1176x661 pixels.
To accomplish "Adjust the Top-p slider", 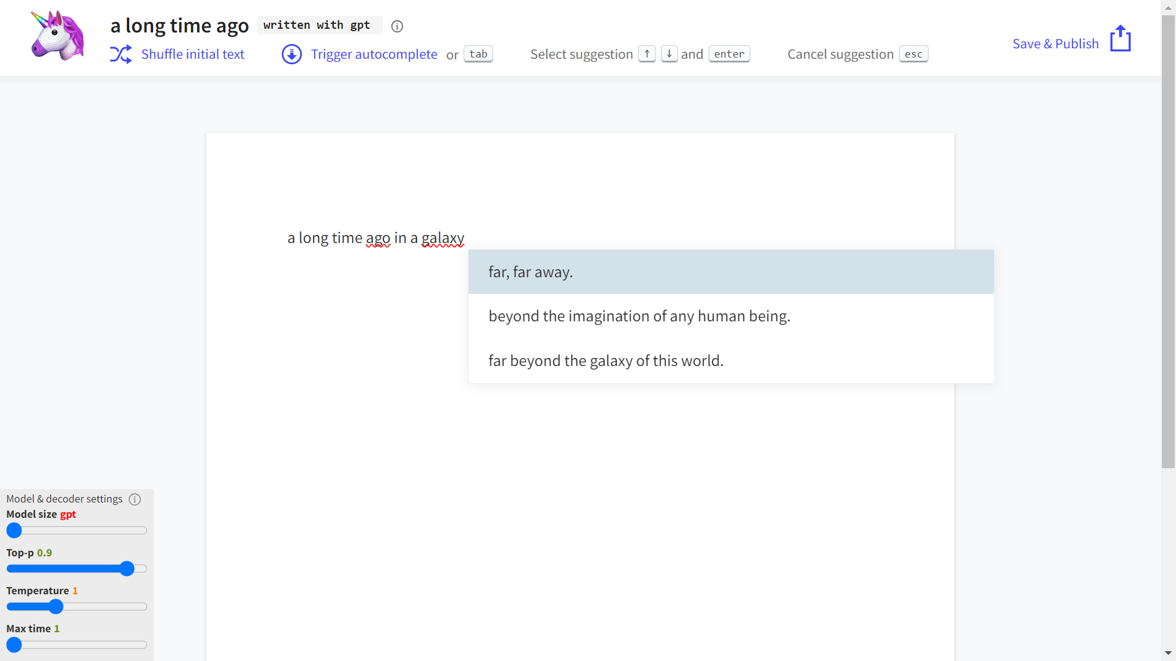I will [77, 569].
